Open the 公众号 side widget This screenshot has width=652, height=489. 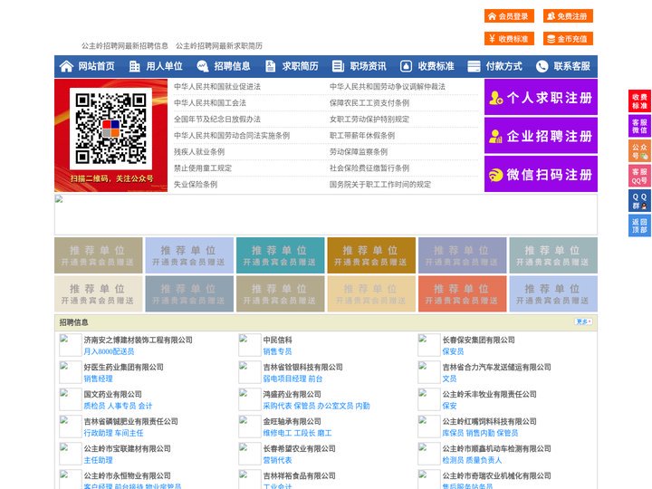click(639, 151)
